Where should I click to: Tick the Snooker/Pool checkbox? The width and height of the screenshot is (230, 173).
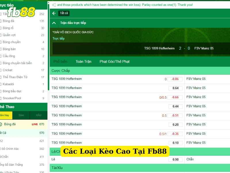click(1, 98)
